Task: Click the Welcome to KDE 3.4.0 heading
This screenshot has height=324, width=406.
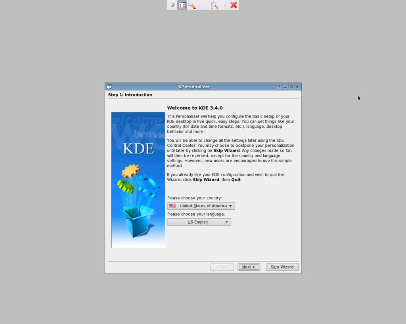Action: click(x=195, y=108)
